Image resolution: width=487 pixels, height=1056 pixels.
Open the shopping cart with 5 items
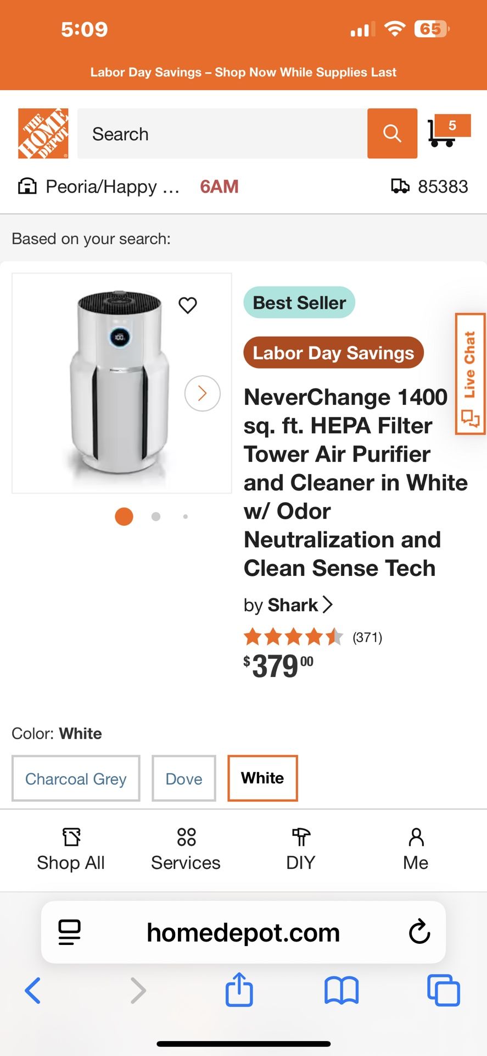[446, 134]
